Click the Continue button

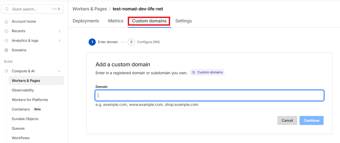pyautogui.click(x=311, y=120)
